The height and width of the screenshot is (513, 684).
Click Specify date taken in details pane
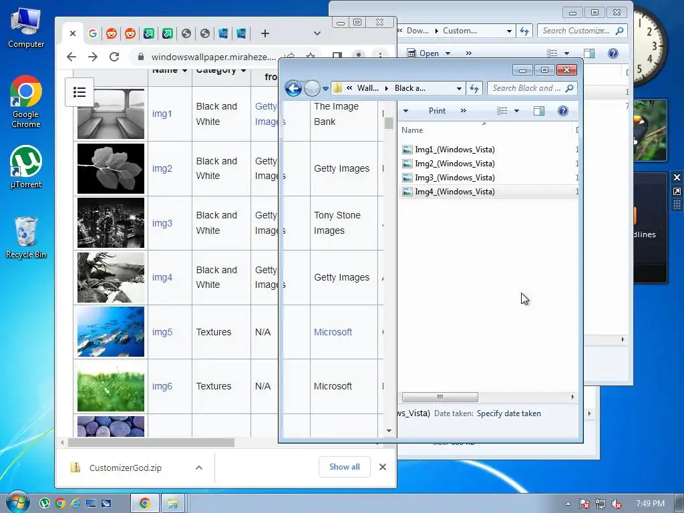[508, 413]
